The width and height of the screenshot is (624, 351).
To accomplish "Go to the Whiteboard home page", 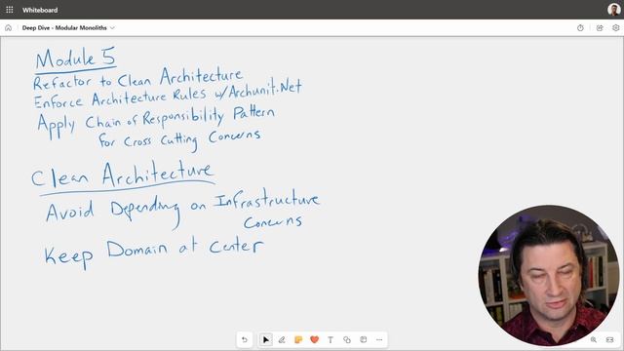I will 9,28.
